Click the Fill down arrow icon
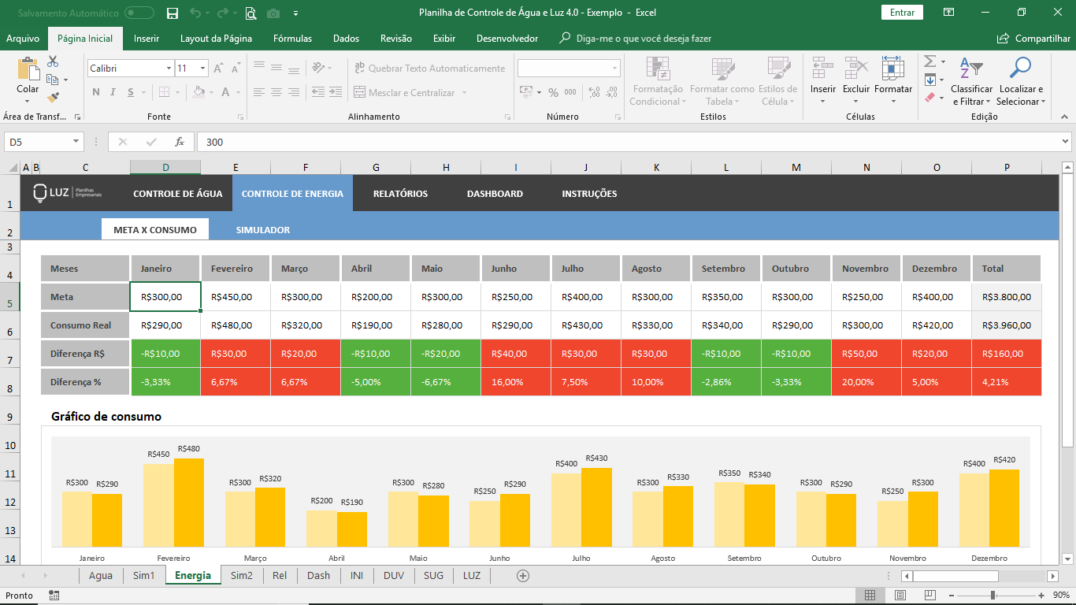This screenshot has height=605, width=1076. click(929, 80)
